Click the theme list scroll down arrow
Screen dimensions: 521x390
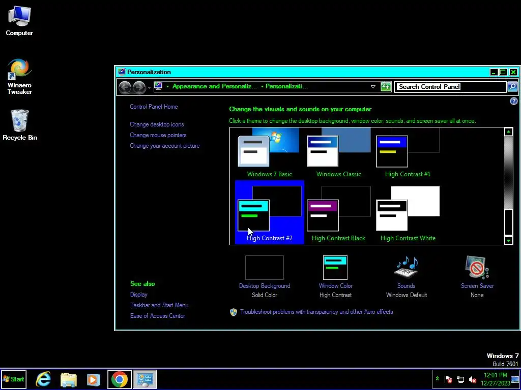pyautogui.click(x=508, y=240)
